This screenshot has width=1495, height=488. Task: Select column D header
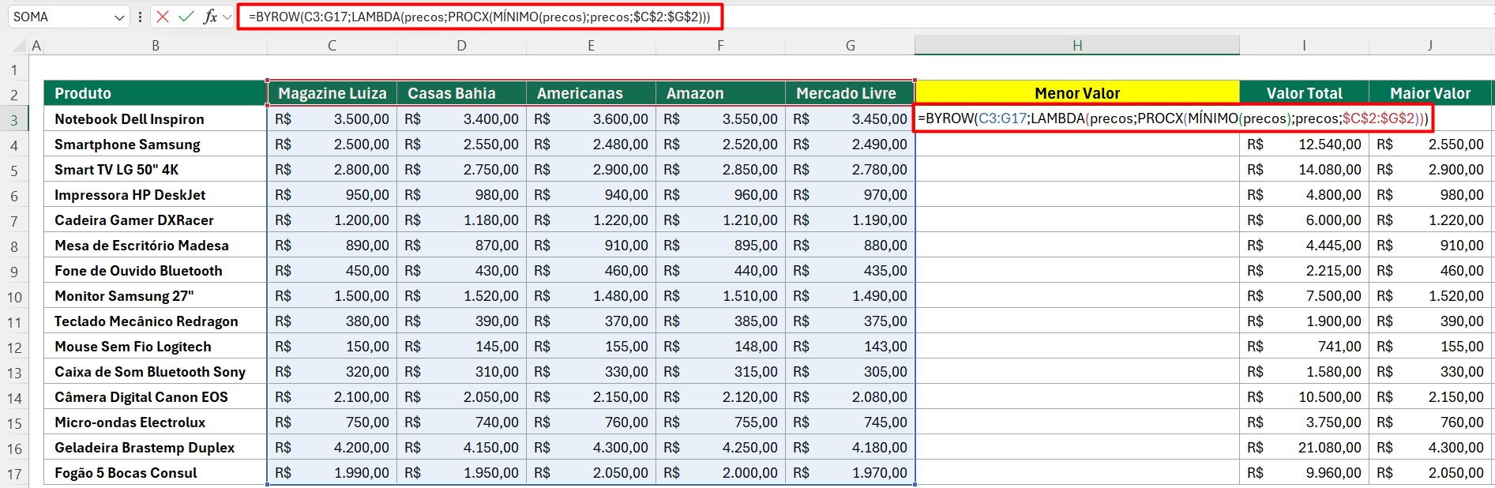tap(461, 46)
